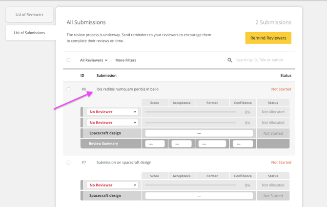Screen dimensions: 327x207
Task: Switch to List of Submissions tab
Action: coord(29,33)
